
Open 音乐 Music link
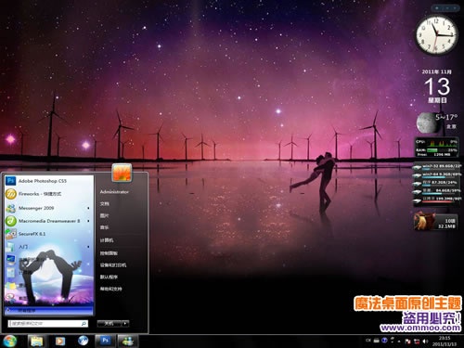105,227
